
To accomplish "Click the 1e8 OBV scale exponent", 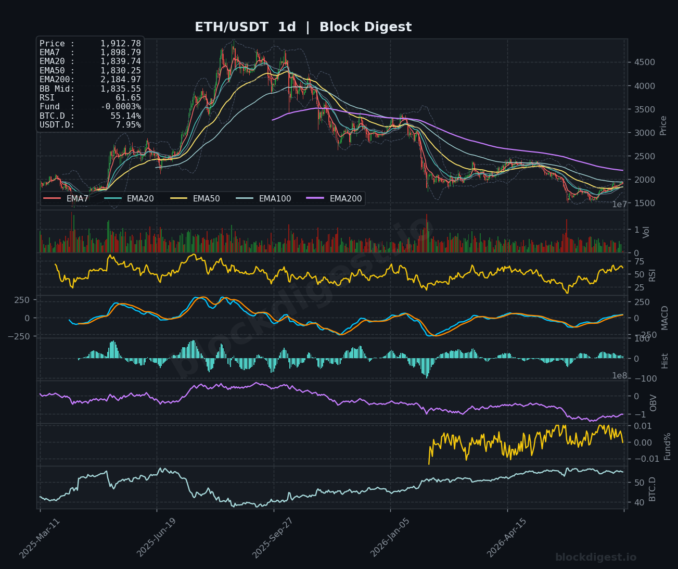I will coord(619,375).
